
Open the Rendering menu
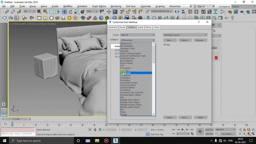pos(116,6)
